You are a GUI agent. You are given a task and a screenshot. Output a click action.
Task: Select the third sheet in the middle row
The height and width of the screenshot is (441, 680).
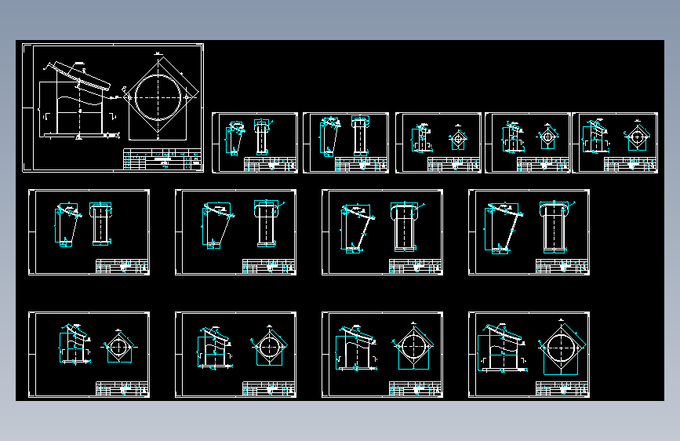point(382,232)
